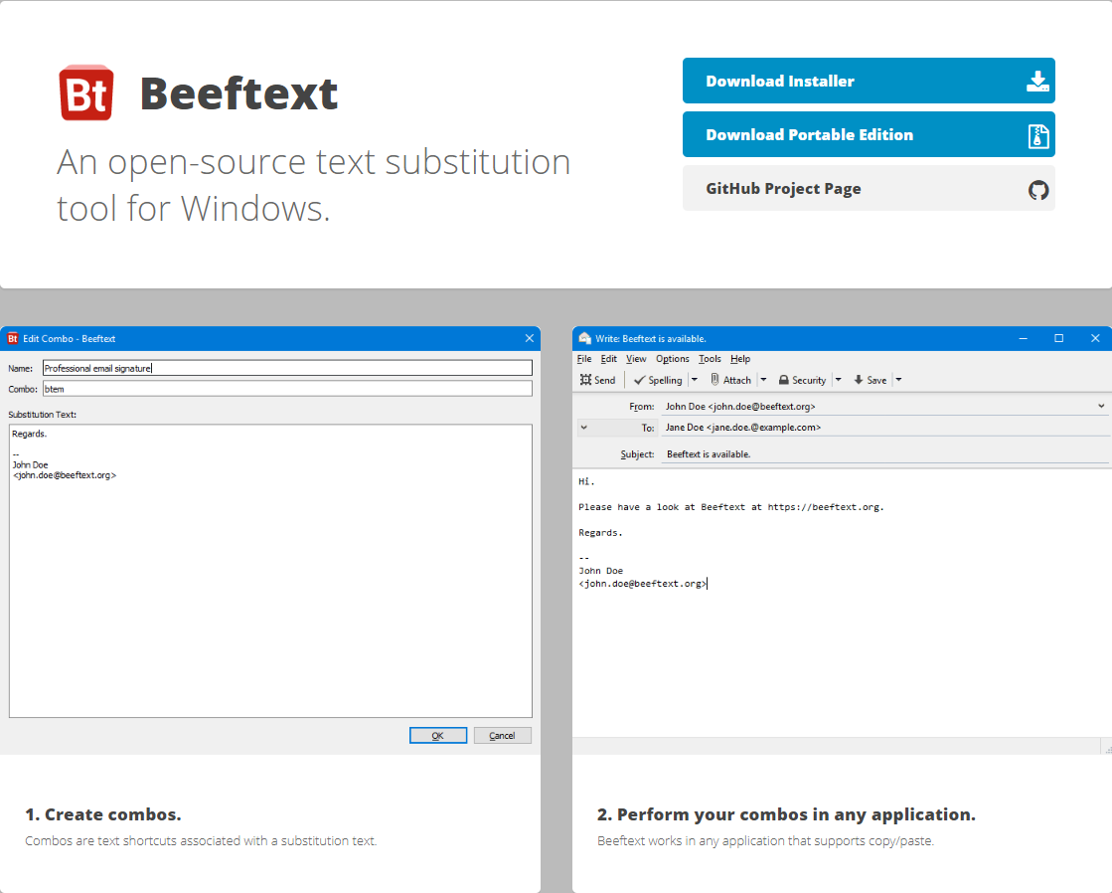
Task: Open the Tools menu
Action: (710, 359)
